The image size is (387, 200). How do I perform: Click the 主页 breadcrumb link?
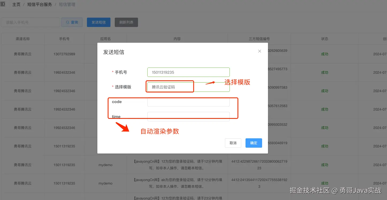[x=16, y=5]
